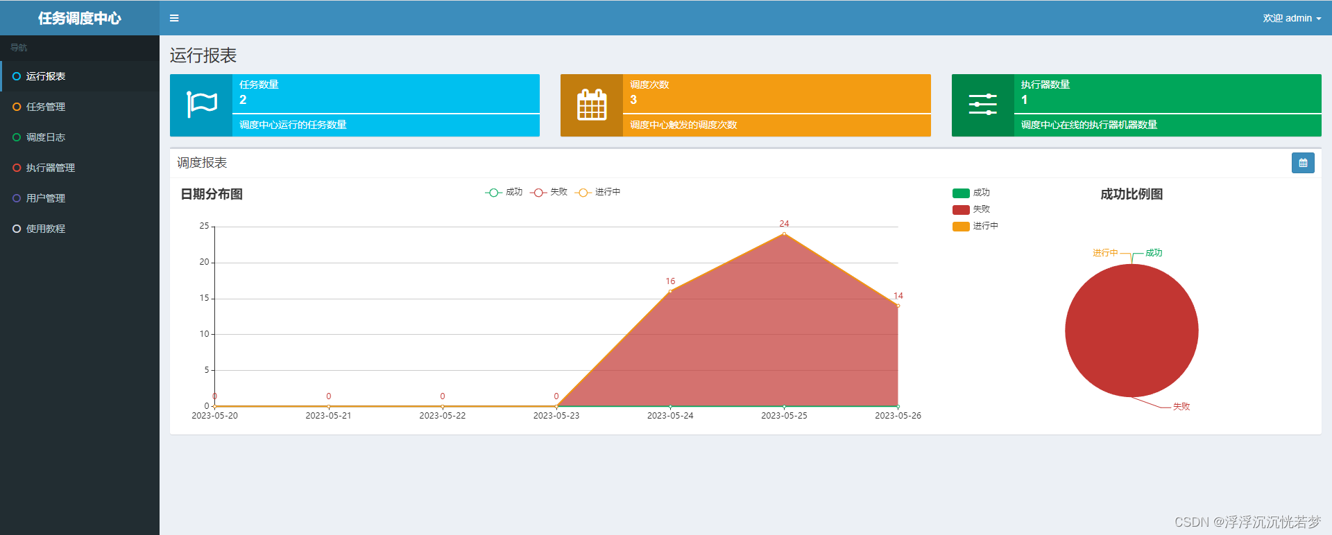Open 调度日志 in the sidebar
Viewport: 1332px width, 535px height.
coord(80,137)
